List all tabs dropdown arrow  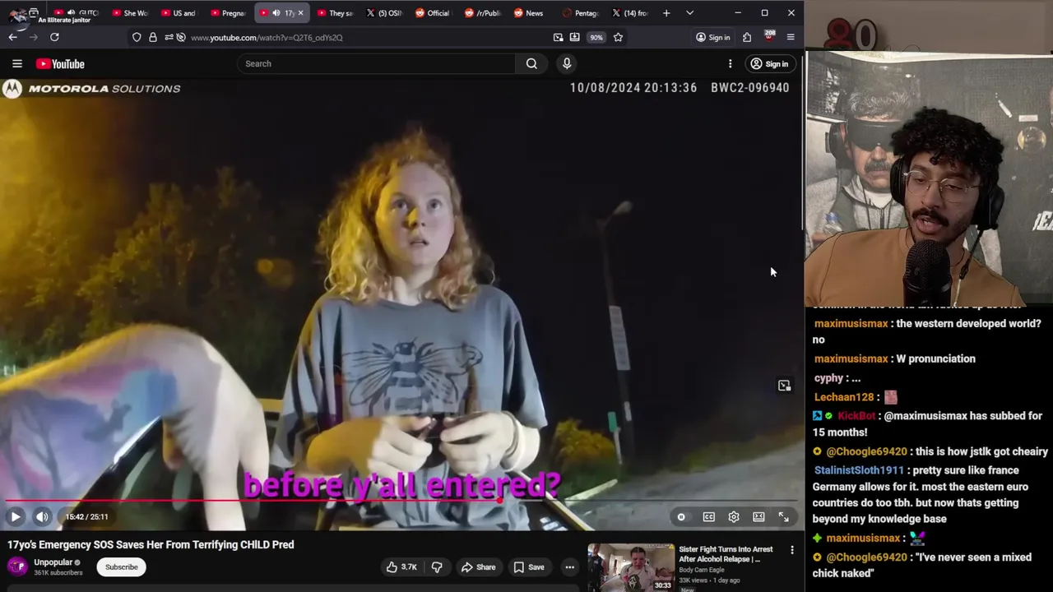click(x=689, y=13)
